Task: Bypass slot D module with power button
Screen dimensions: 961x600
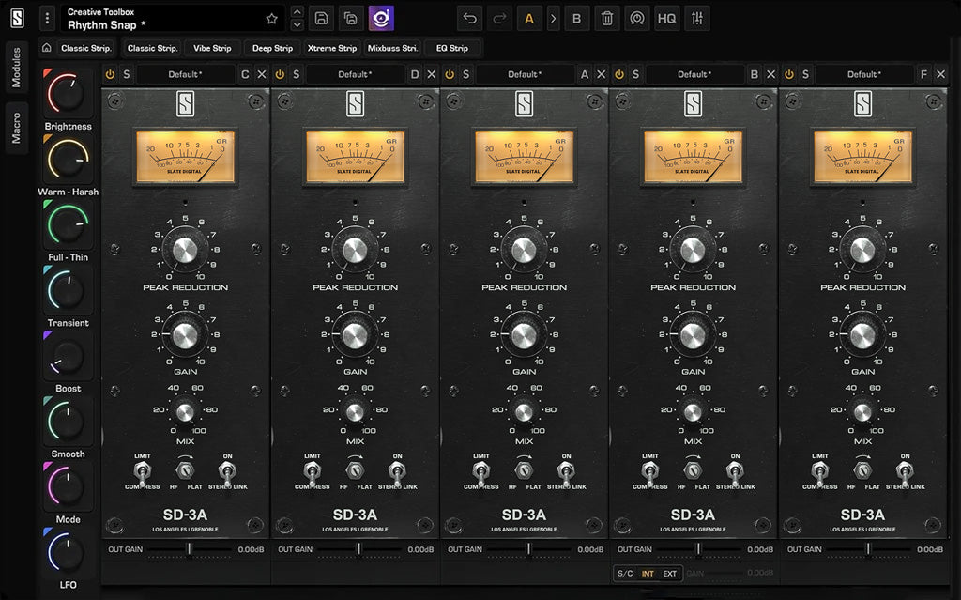Action: click(x=280, y=74)
